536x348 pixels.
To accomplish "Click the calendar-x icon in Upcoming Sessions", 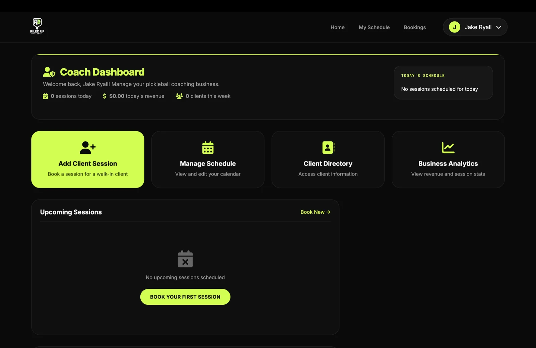I will (x=185, y=259).
